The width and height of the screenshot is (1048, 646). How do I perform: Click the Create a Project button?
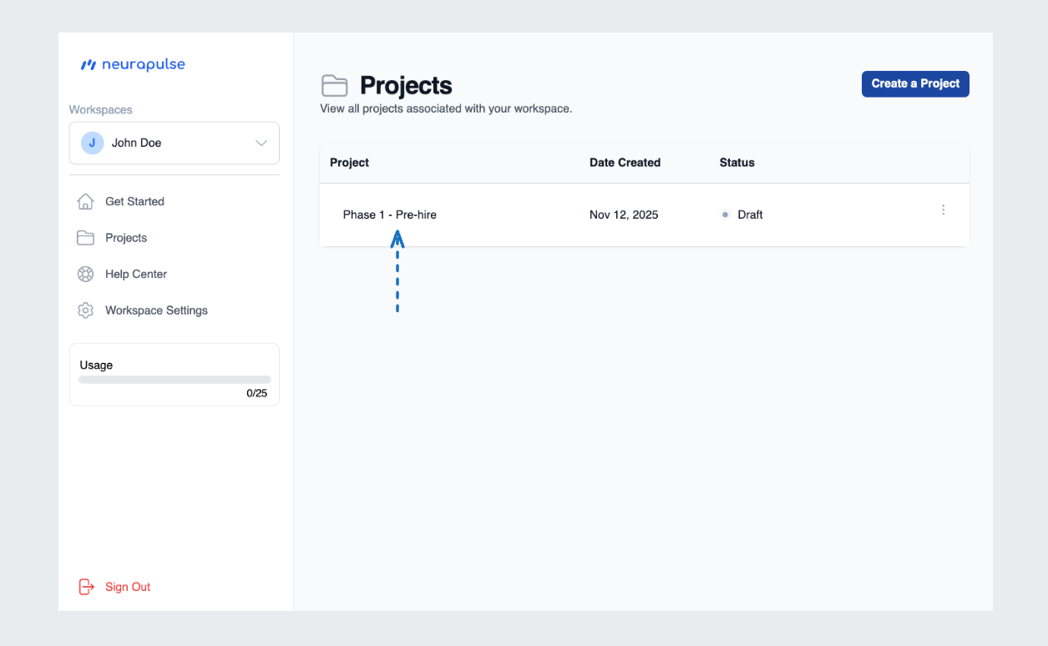[x=915, y=83]
